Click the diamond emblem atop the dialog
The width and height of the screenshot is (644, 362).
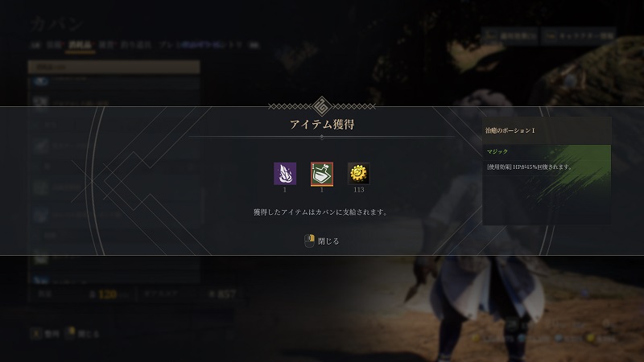click(322, 106)
